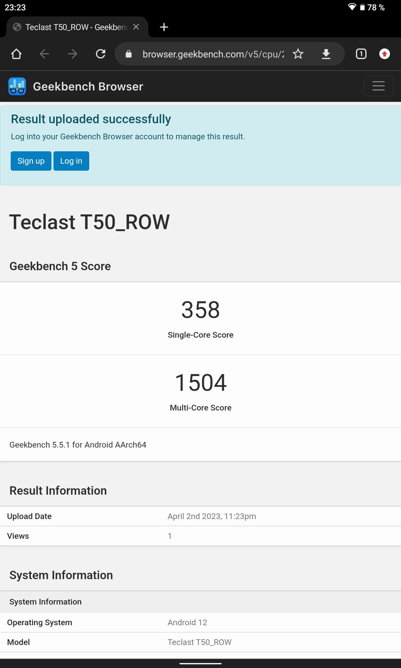
Task: Open the tab switcher showing 1 tab
Action: [361, 54]
